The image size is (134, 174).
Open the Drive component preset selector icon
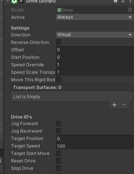[x=123, y=1]
